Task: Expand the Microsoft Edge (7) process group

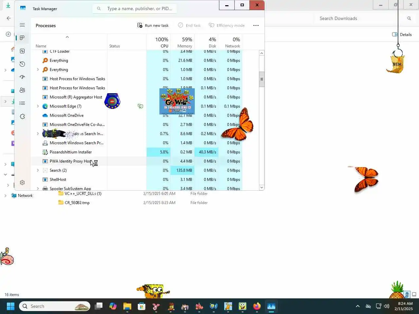Action: pos(38,106)
